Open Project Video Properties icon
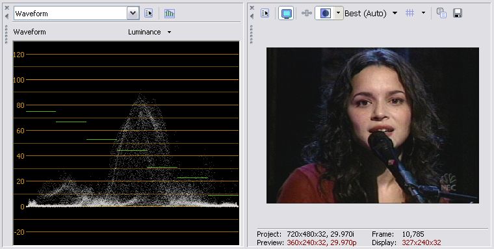Image resolution: width=494 pixels, height=249 pixels. (265, 13)
